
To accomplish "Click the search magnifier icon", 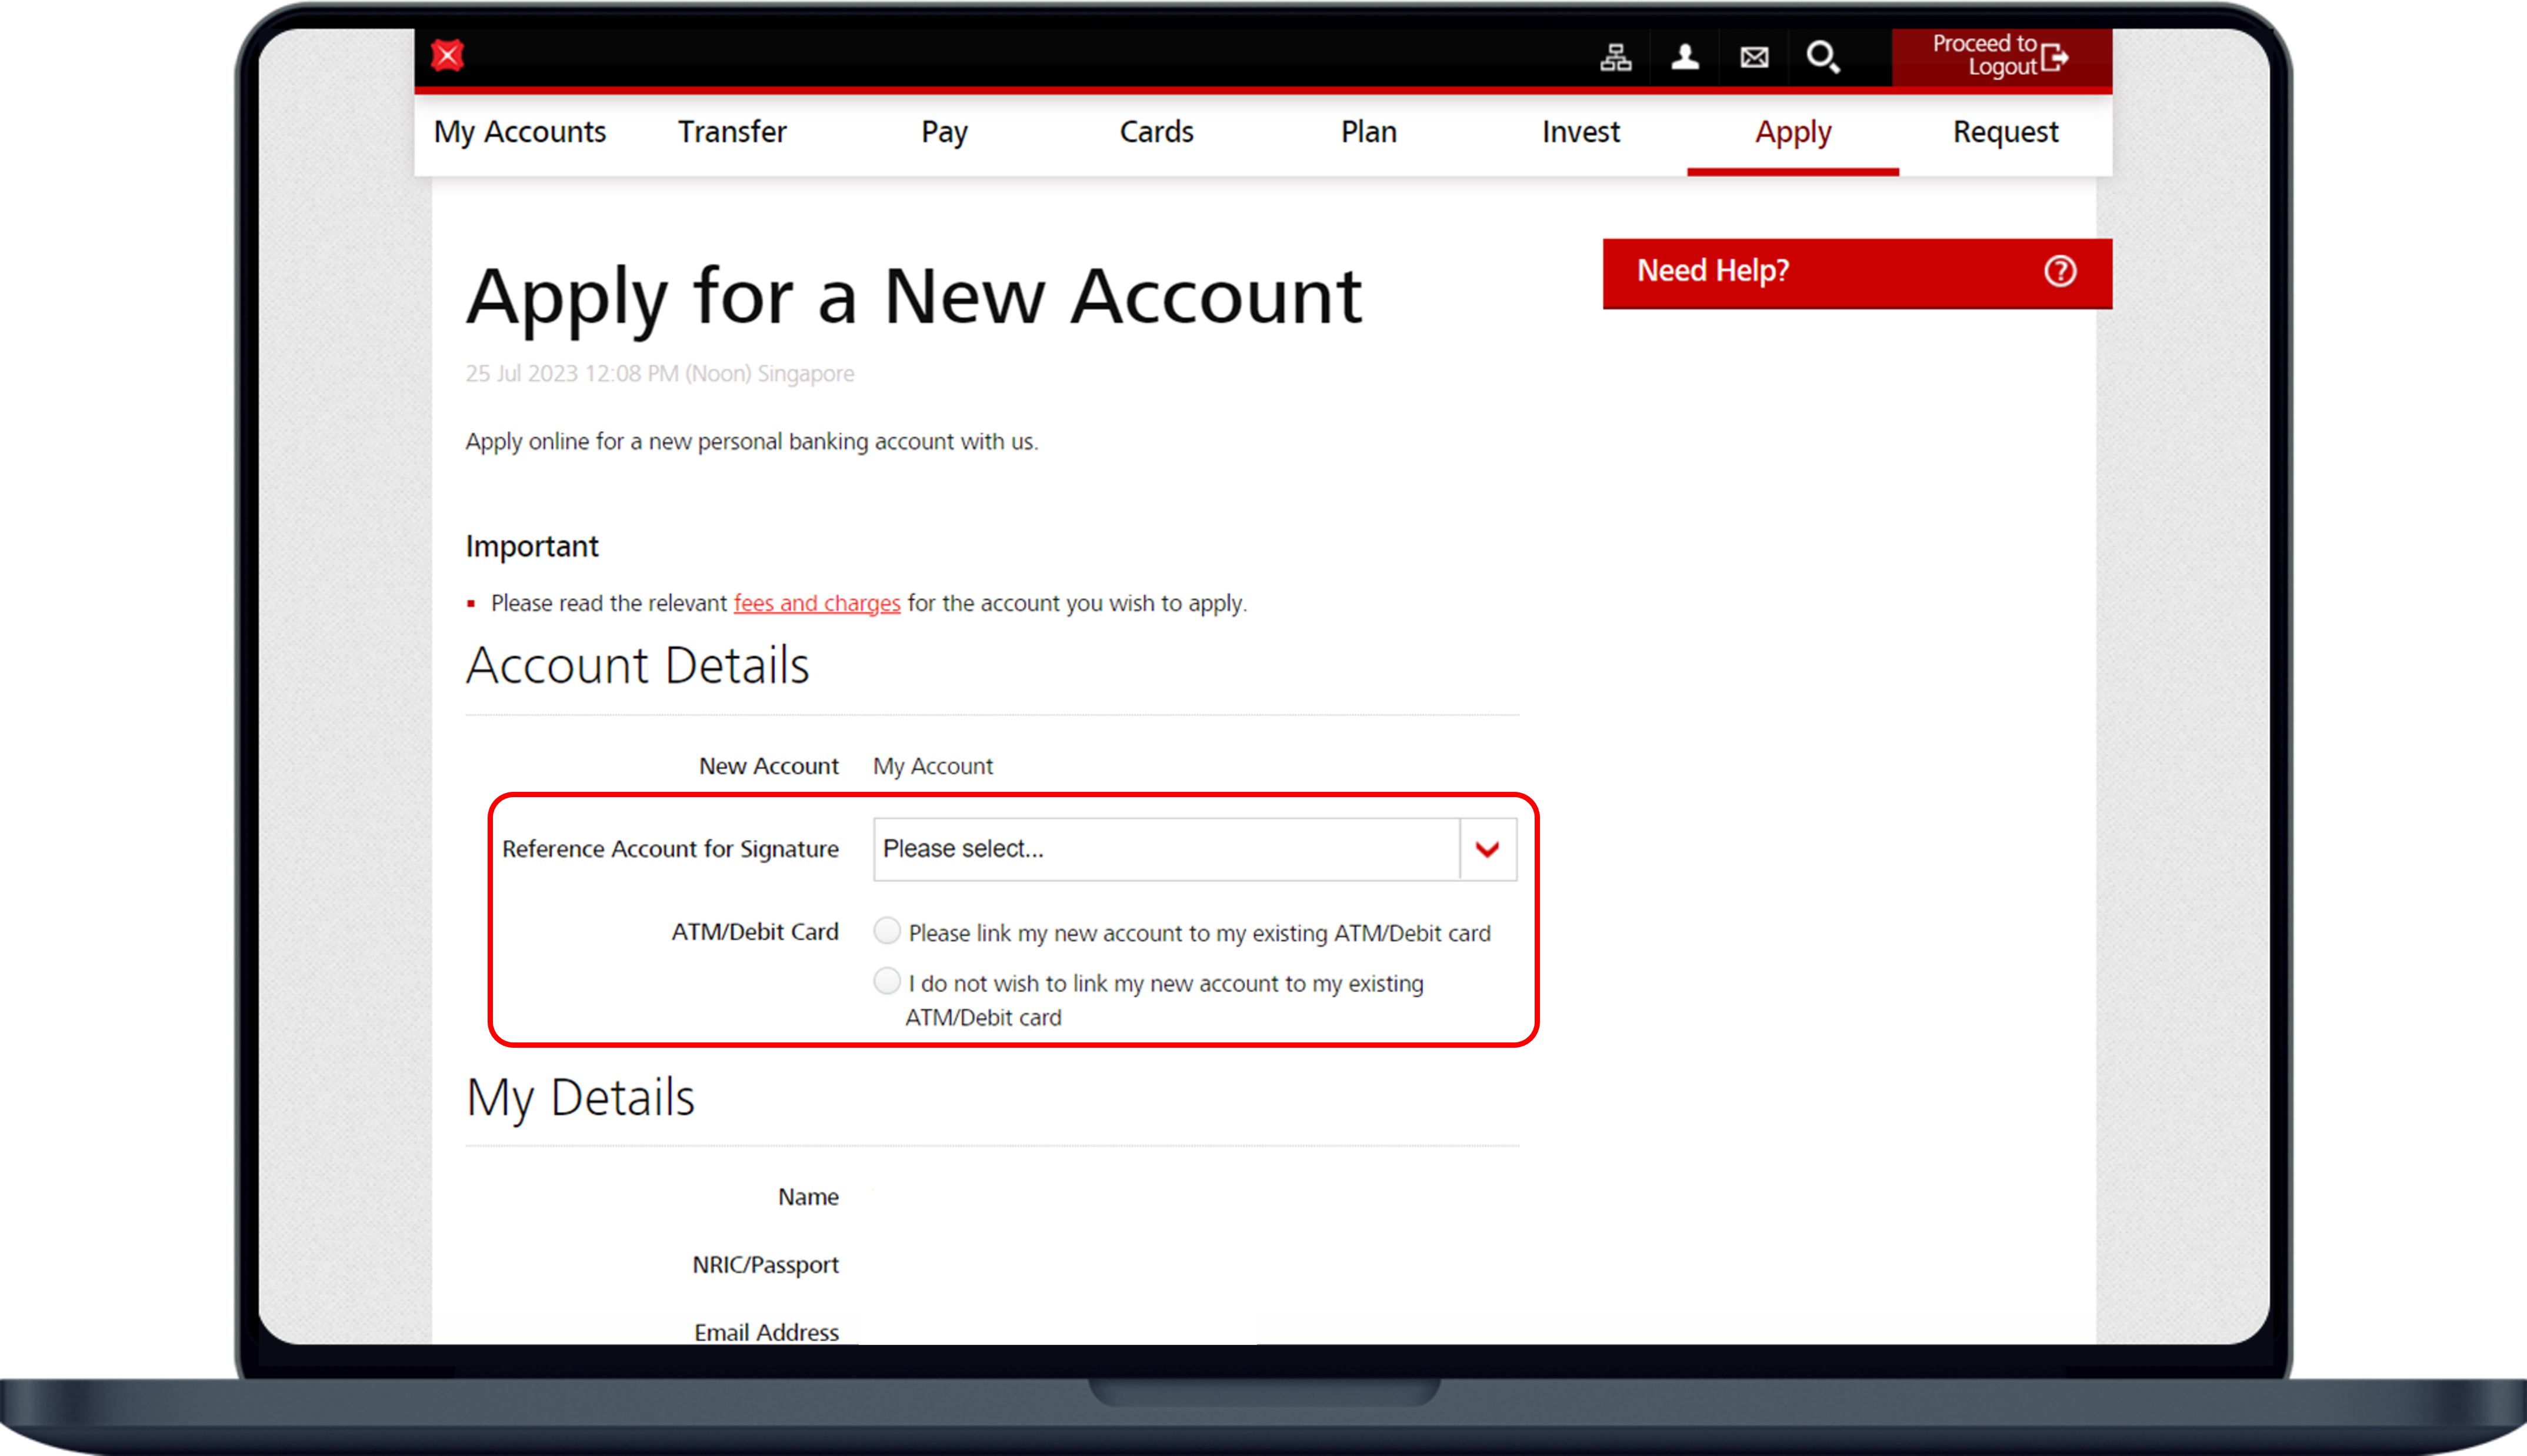I will (x=1822, y=57).
